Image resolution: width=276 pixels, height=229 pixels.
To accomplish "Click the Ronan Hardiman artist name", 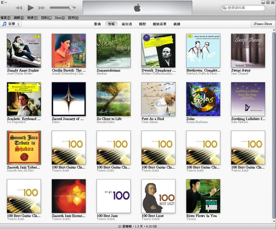I will [197, 122].
